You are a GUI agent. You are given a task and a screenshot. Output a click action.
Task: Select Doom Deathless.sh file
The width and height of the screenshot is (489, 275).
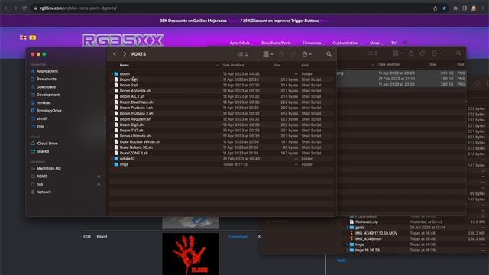(136, 102)
